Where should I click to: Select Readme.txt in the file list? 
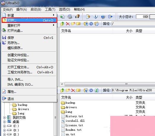pyautogui.click(x=71, y=130)
